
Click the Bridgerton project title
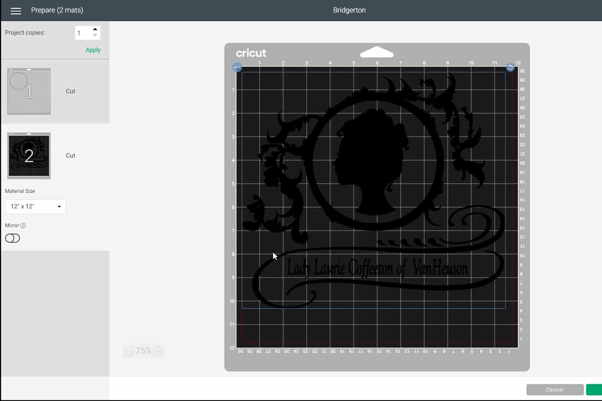point(349,10)
